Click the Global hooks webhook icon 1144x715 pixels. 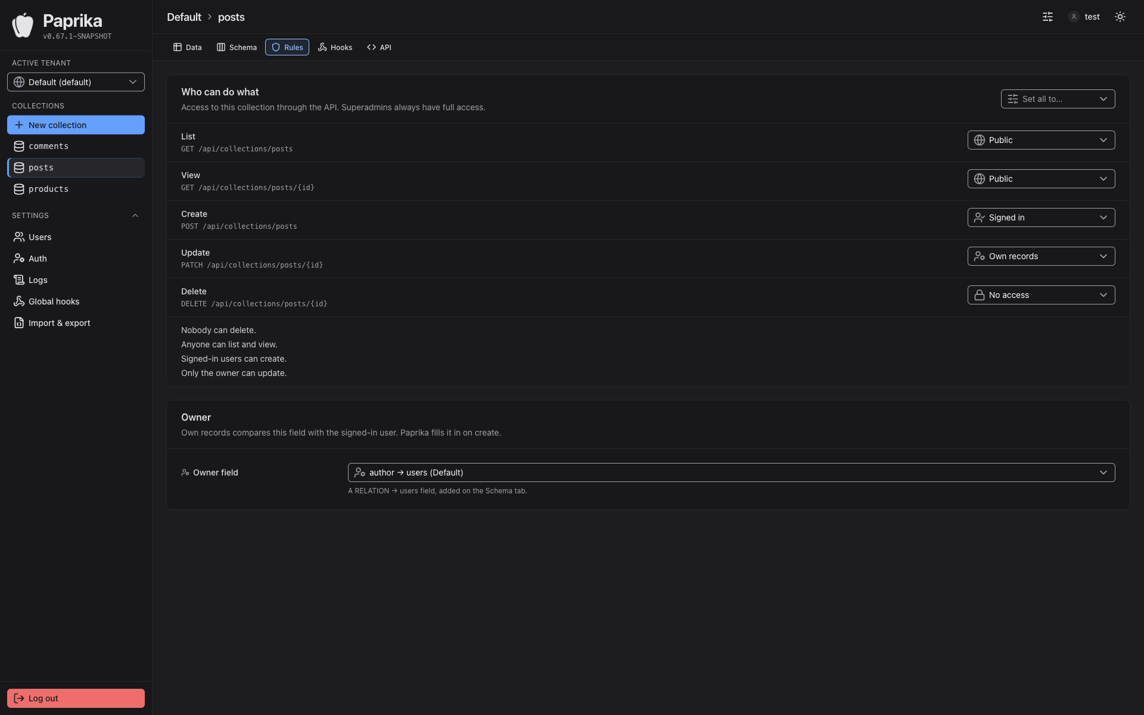(19, 301)
